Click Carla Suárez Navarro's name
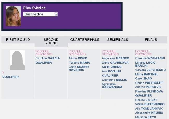Viewport: 169px width, 119px height. pos(79,69)
